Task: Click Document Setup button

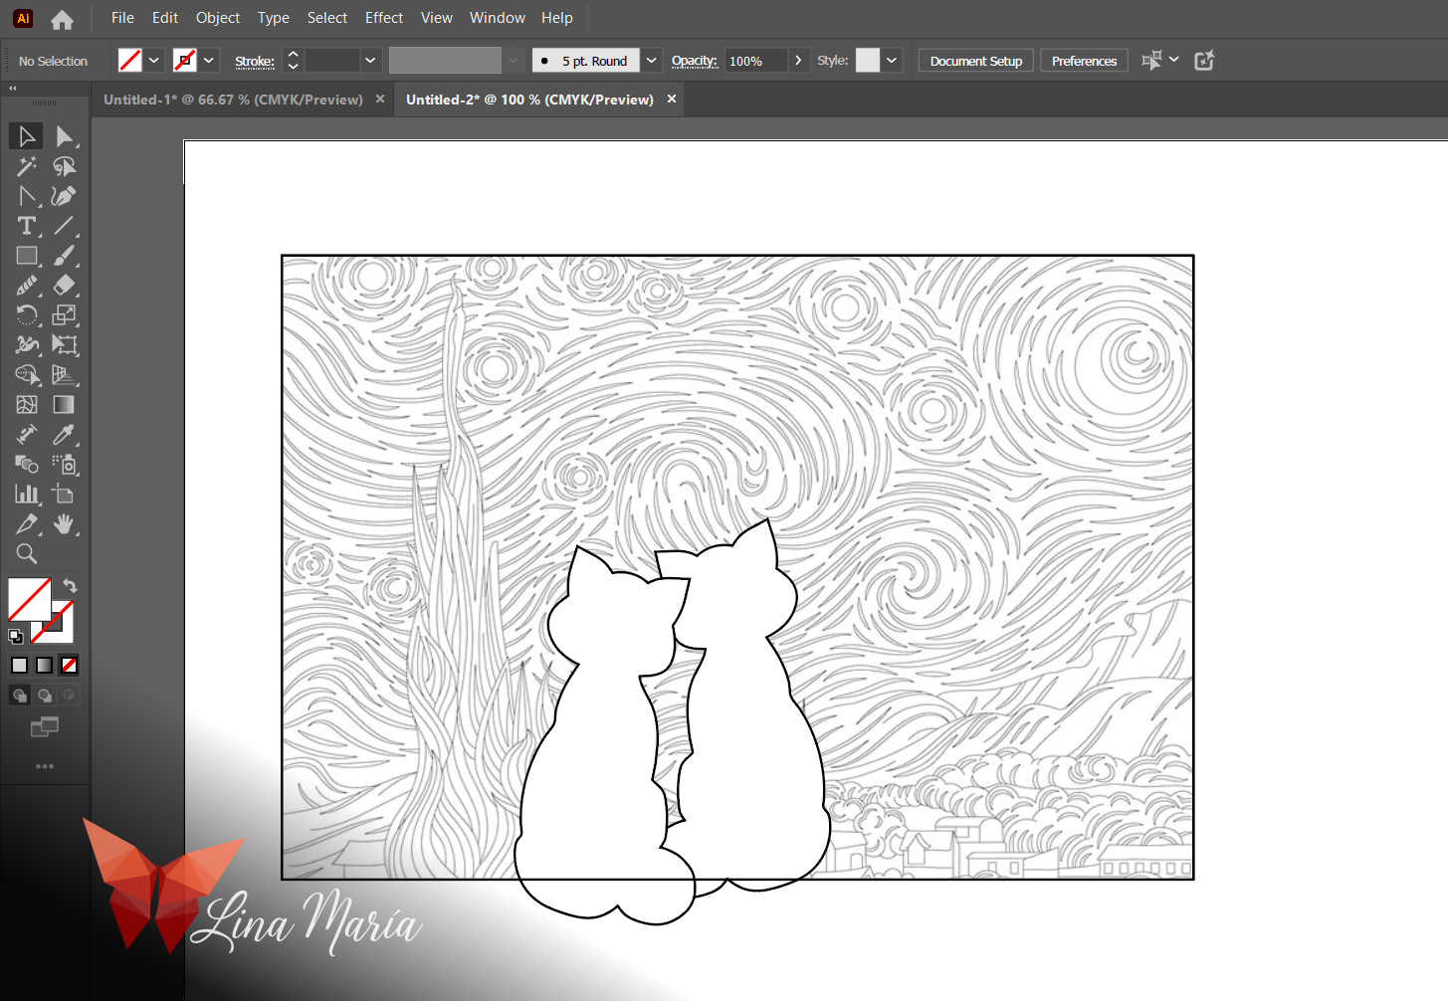Action: coord(976,61)
